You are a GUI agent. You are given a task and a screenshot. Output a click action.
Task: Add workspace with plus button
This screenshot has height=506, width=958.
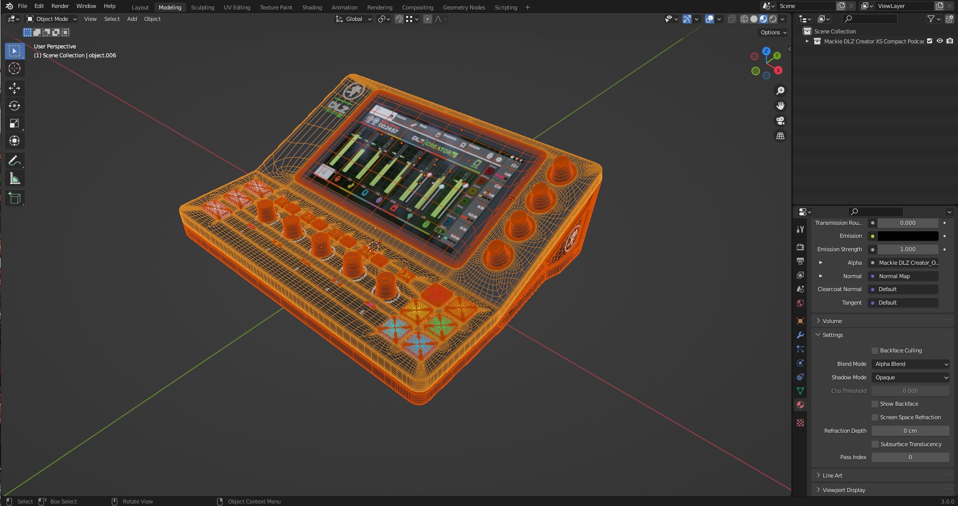[x=527, y=7]
